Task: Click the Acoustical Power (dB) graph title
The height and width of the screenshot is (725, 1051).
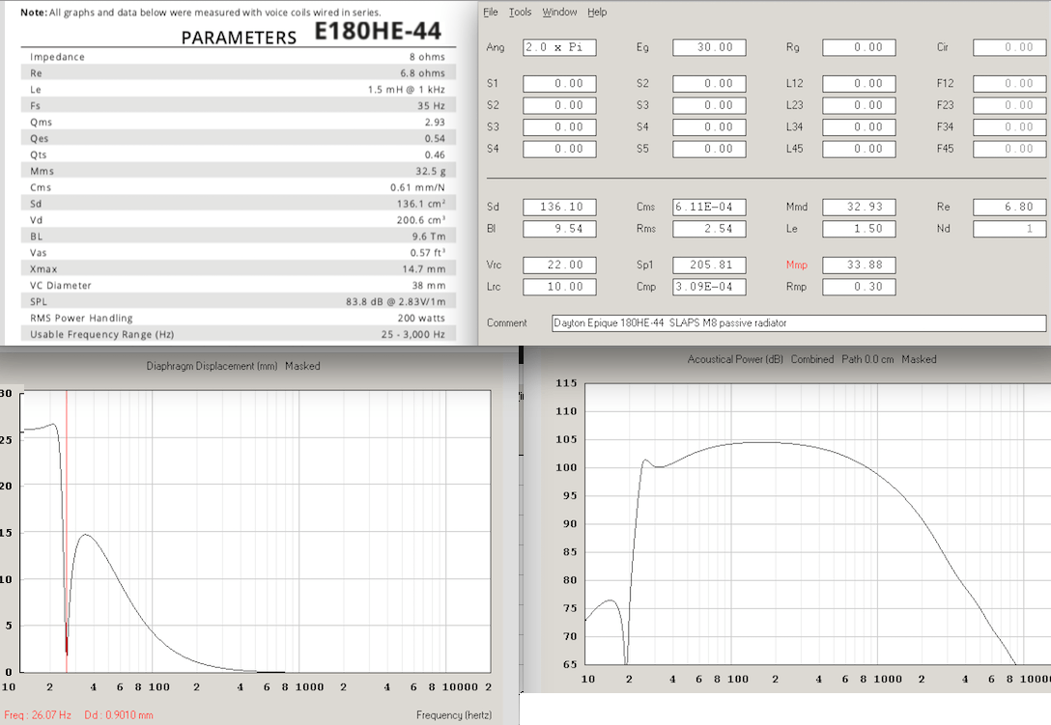Action: [x=811, y=359]
